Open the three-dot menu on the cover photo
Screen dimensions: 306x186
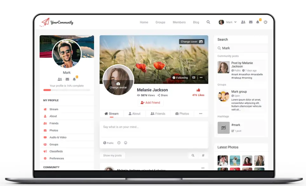[201, 78]
